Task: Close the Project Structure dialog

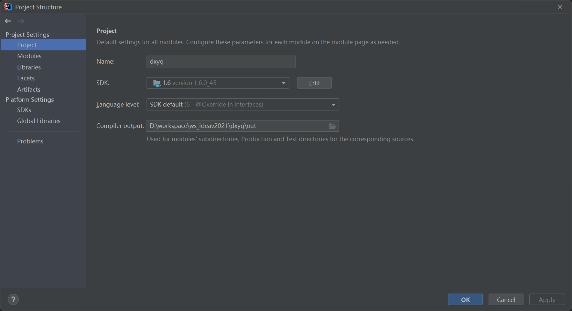Action: tap(560, 7)
